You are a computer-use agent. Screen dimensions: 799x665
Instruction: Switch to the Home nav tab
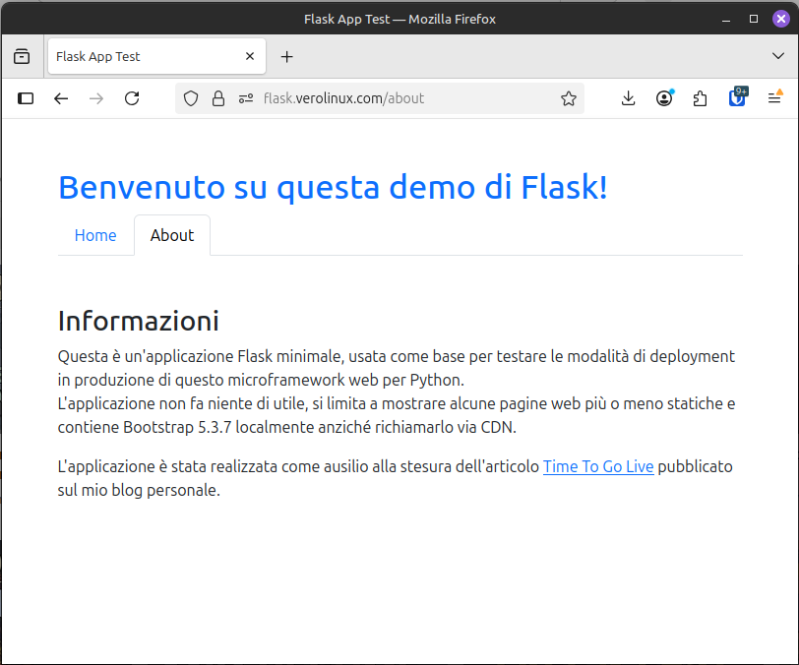click(x=95, y=235)
